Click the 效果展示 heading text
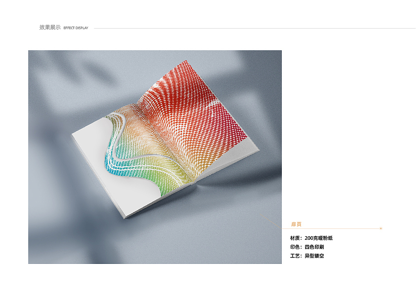The image size is (416, 294). pyautogui.click(x=50, y=27)
